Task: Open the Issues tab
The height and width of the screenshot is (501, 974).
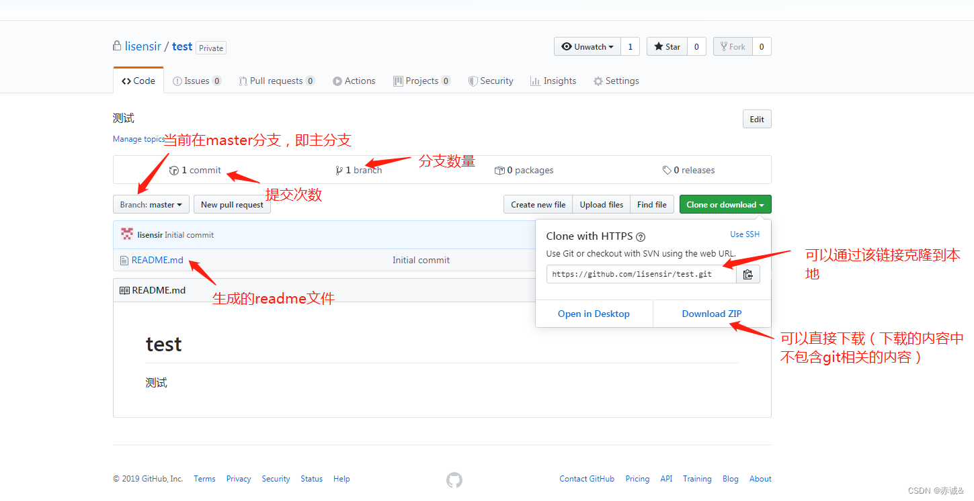Action: [197, 81]
